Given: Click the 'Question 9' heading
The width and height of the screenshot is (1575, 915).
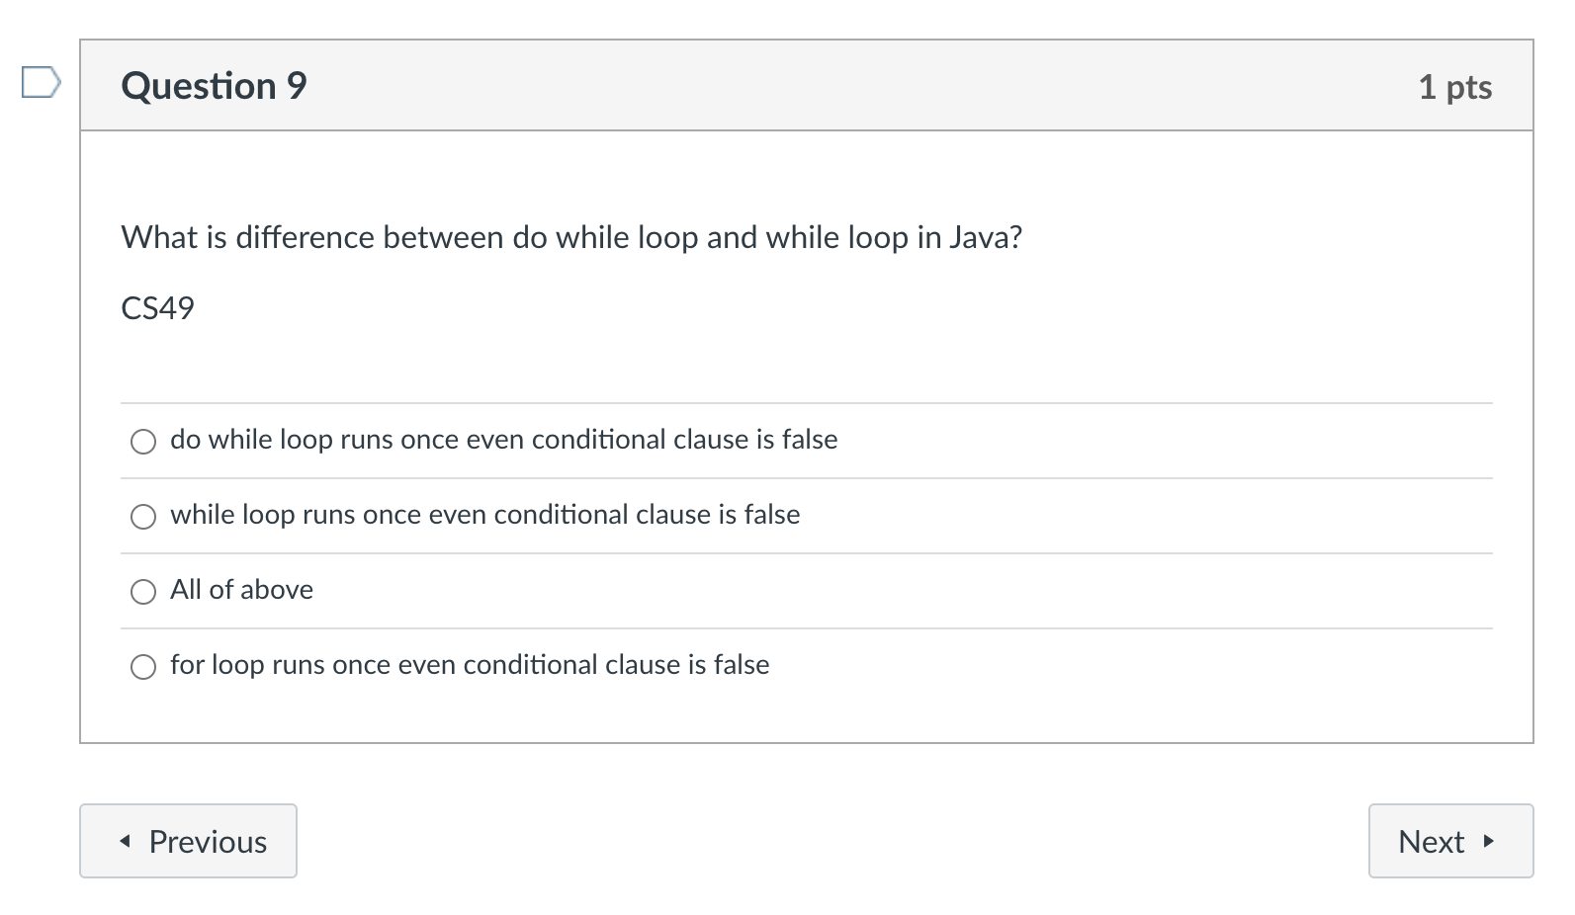Looking at the screenshot, I should [214, 86].
